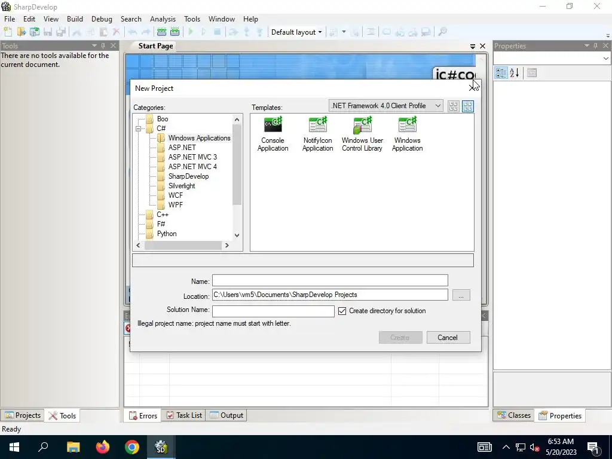Open the small dropdown arrow after Default layout
The height and width of the screenshot is (459, 612).
tap(344, 32)
